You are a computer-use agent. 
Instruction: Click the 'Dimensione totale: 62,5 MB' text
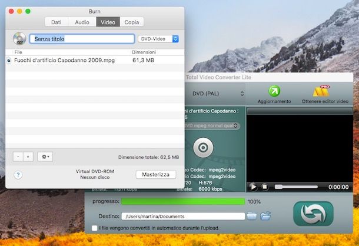pyautogui.click(x=148, y=157)
